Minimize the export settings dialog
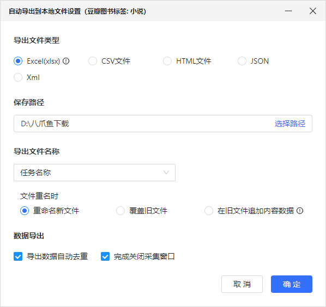 pos(288,11)
